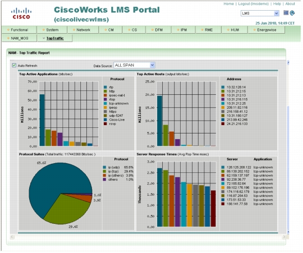Click the Cisco logo
Image resolution: width=303 pixels, height=253 pixels.
[21, 13]
